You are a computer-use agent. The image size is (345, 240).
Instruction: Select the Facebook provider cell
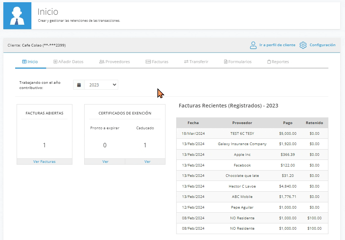242,165
